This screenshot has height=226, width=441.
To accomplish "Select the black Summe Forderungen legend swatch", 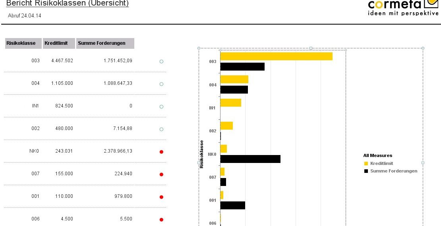I will (x=366, y=171).
